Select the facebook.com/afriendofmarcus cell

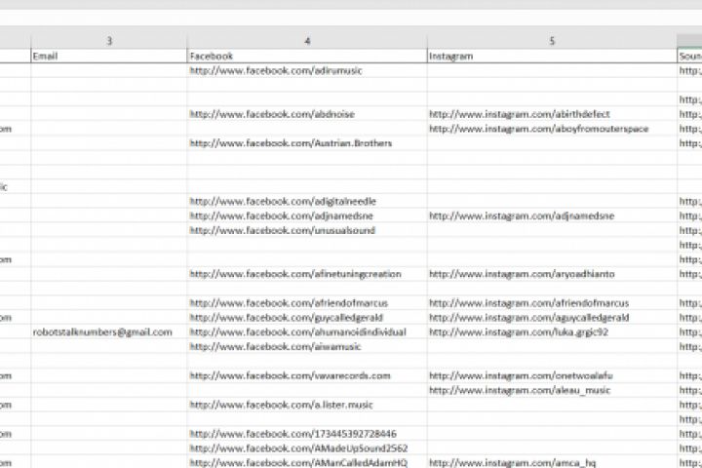click(307, 303)
